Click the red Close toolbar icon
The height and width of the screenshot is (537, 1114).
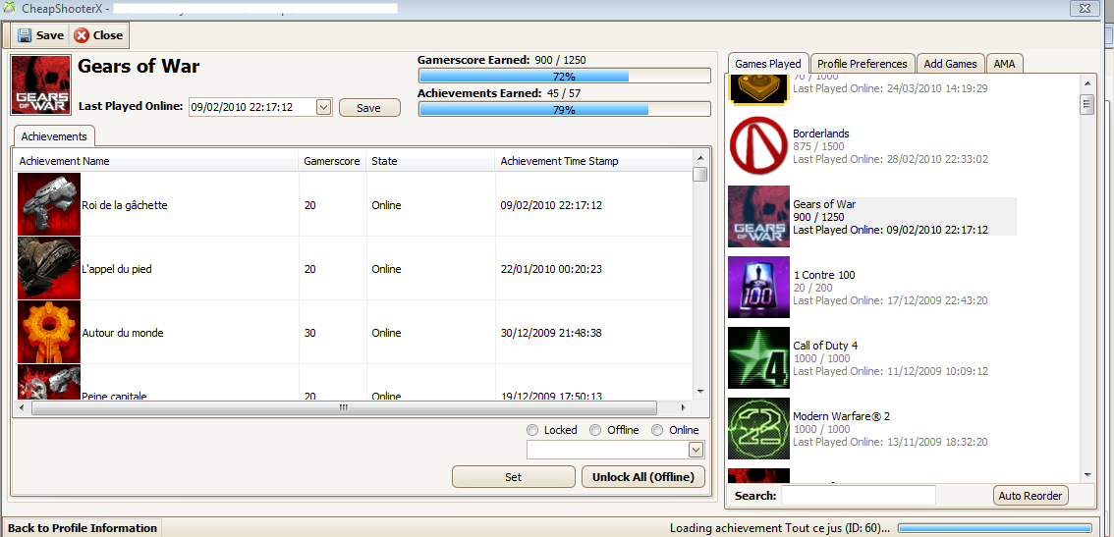tap(82, 35)
